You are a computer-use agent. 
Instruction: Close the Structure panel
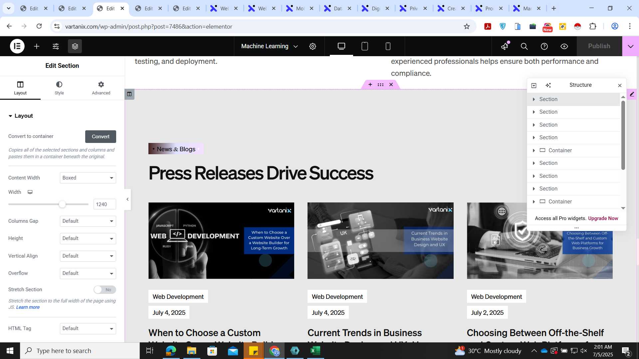coord(620,85)
